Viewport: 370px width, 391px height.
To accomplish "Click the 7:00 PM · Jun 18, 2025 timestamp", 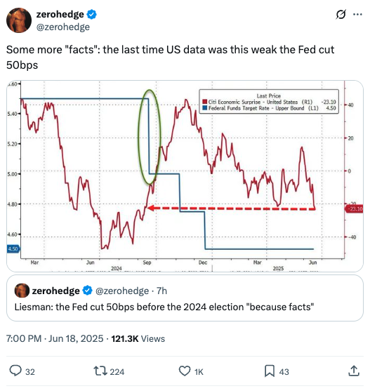I will point(55,338).
